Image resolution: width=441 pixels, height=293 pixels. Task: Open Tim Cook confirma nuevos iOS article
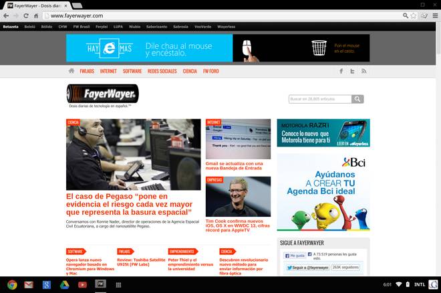(x=238, y=225)
